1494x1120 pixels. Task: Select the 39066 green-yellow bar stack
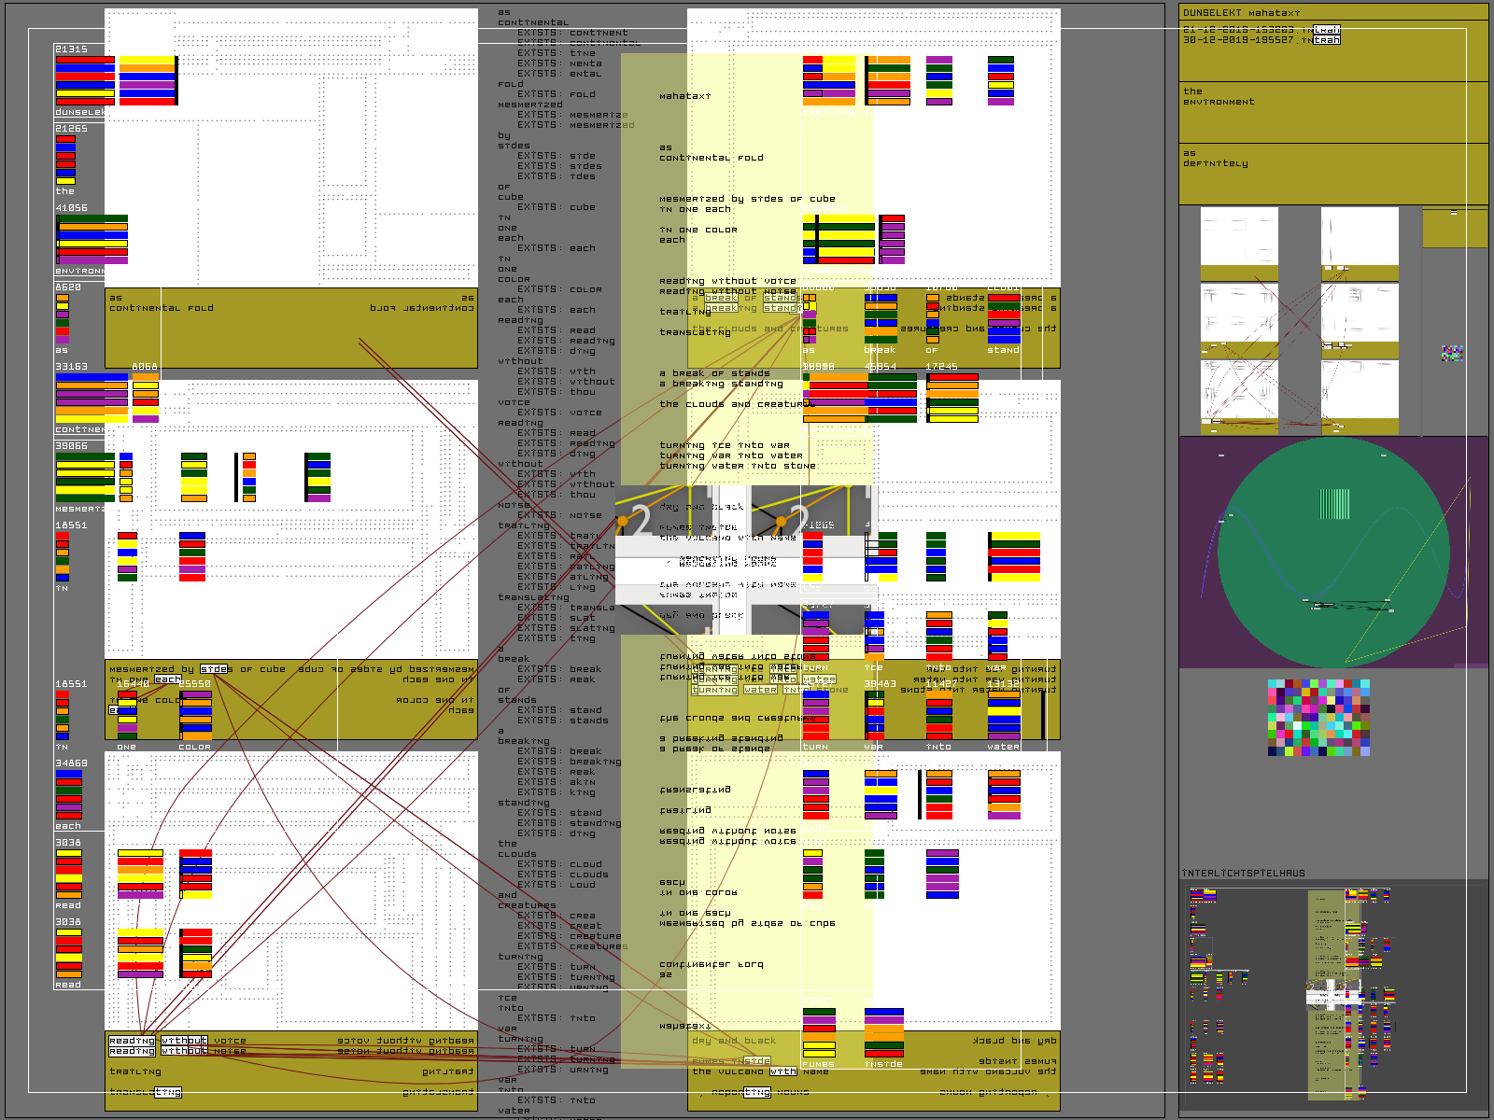pos(85,477)
